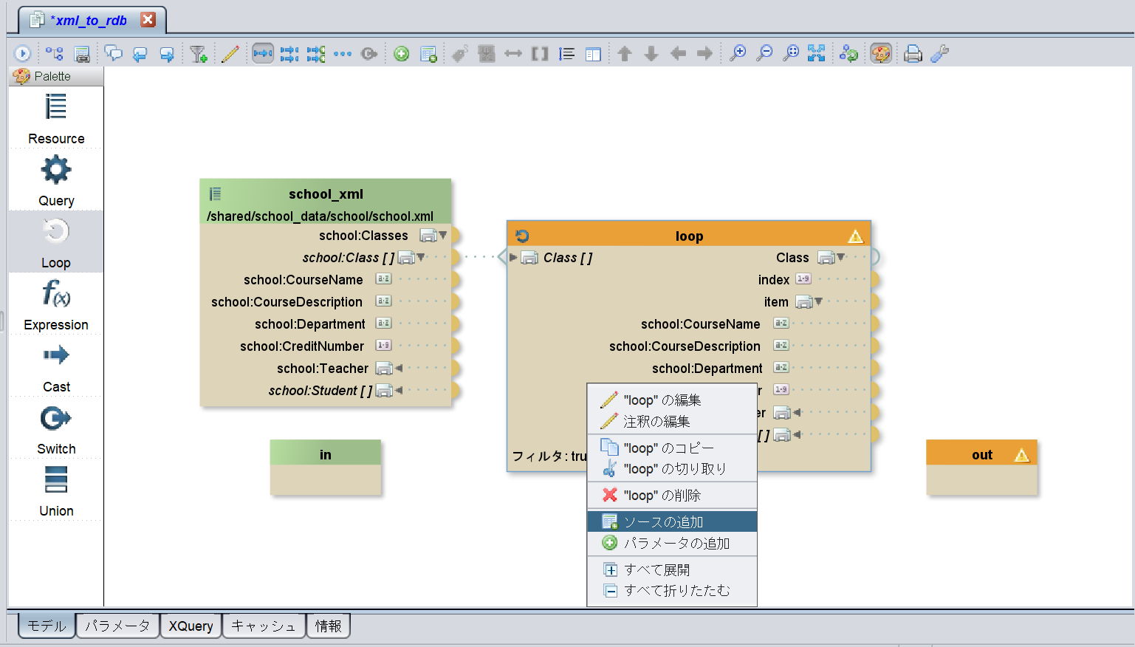
Task: Select the Cast palette tool
Action: click(x=56, y=366)
